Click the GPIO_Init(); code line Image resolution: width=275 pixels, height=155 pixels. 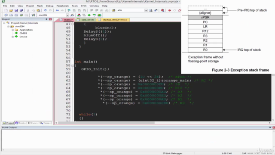tap(95, 69)
